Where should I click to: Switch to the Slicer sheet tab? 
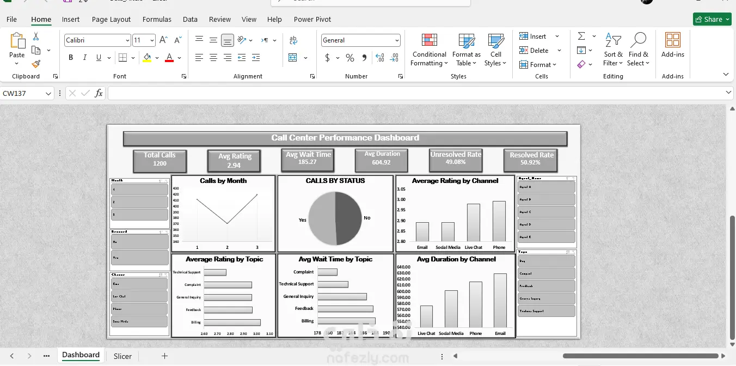(x=122, y=356)
